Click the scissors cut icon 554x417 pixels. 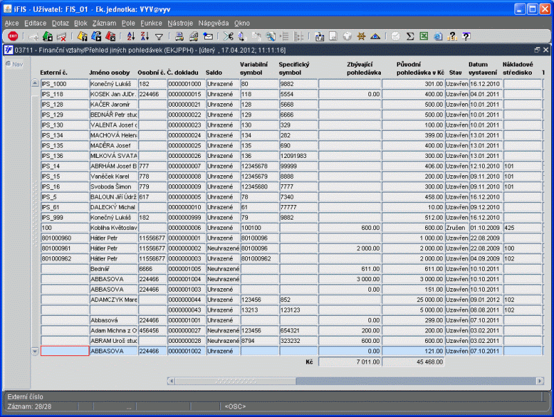229,36
